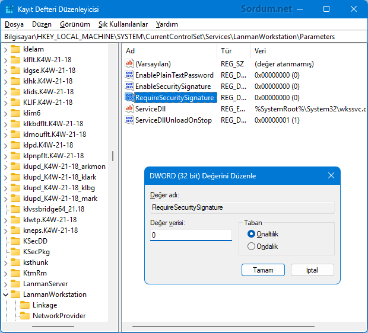Image resolution: width=368 pixels, height=333 pixels.
Task: Expand the KtmRm tree node
Action: [6, 273]
